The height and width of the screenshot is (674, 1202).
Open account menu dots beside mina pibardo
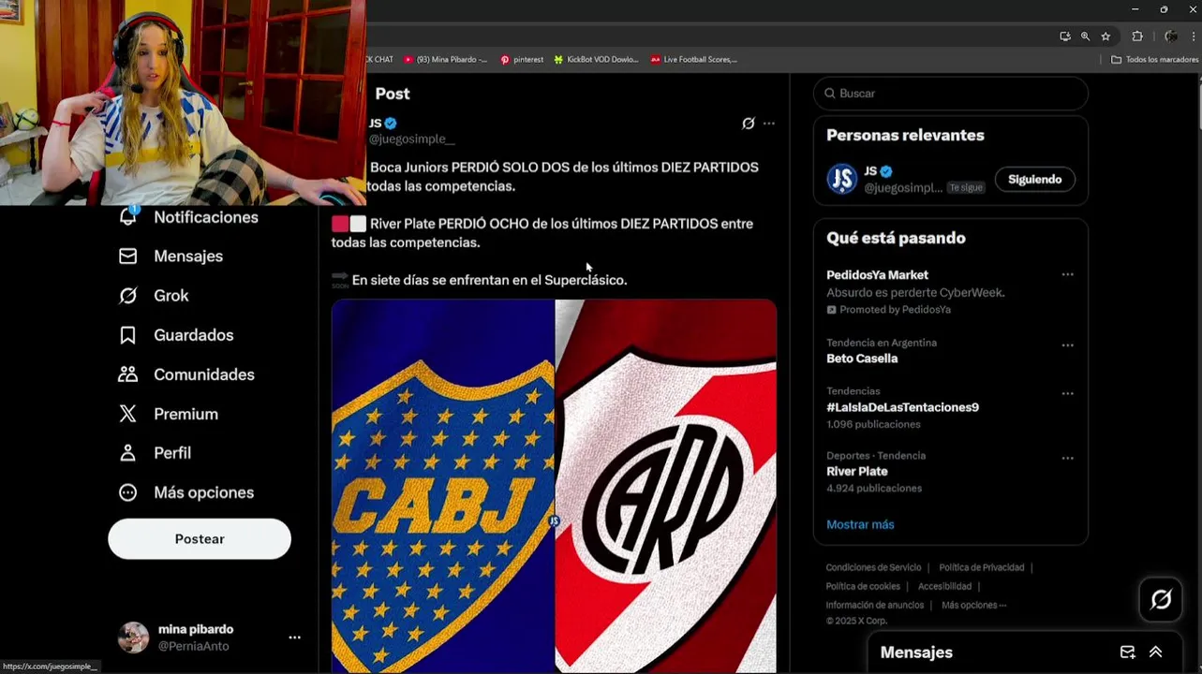click(x=294, y=637)
